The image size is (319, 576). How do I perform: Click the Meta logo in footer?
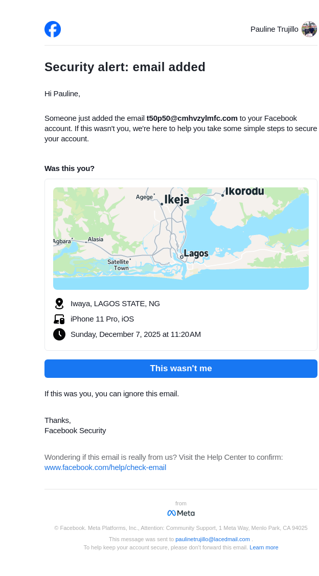(181, 513)
